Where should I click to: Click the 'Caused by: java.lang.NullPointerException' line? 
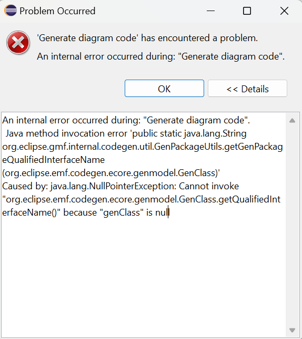[x=120, y=186]
